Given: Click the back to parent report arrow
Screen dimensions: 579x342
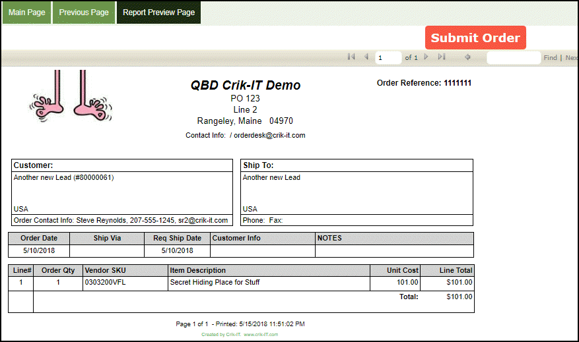Looking at the screenshot, I should click(467, 57).
